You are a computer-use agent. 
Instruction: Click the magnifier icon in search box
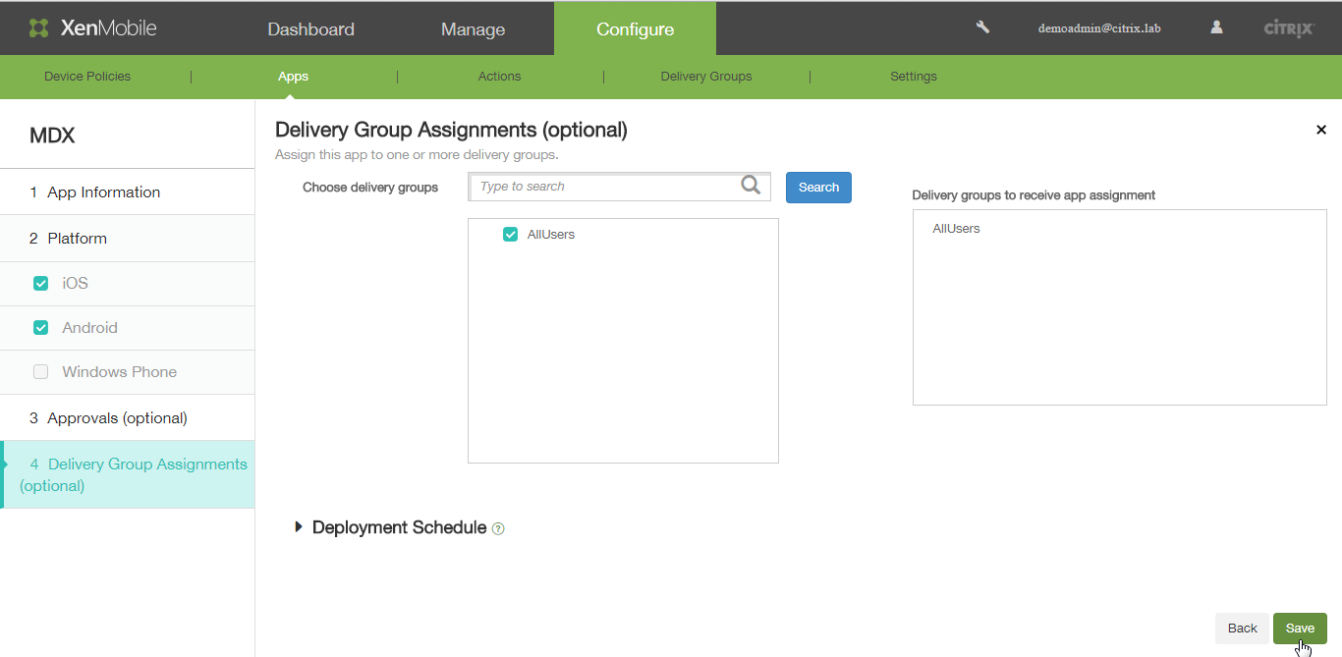tap(751, 186)
